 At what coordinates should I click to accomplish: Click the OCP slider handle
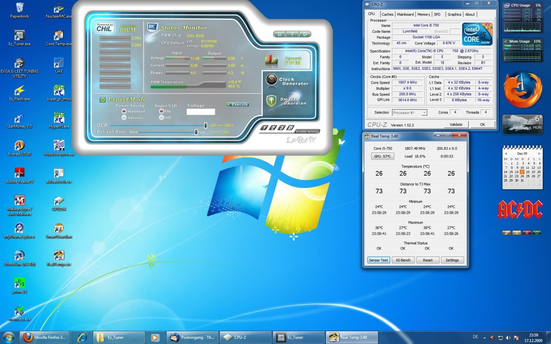[x=205, y=125]
